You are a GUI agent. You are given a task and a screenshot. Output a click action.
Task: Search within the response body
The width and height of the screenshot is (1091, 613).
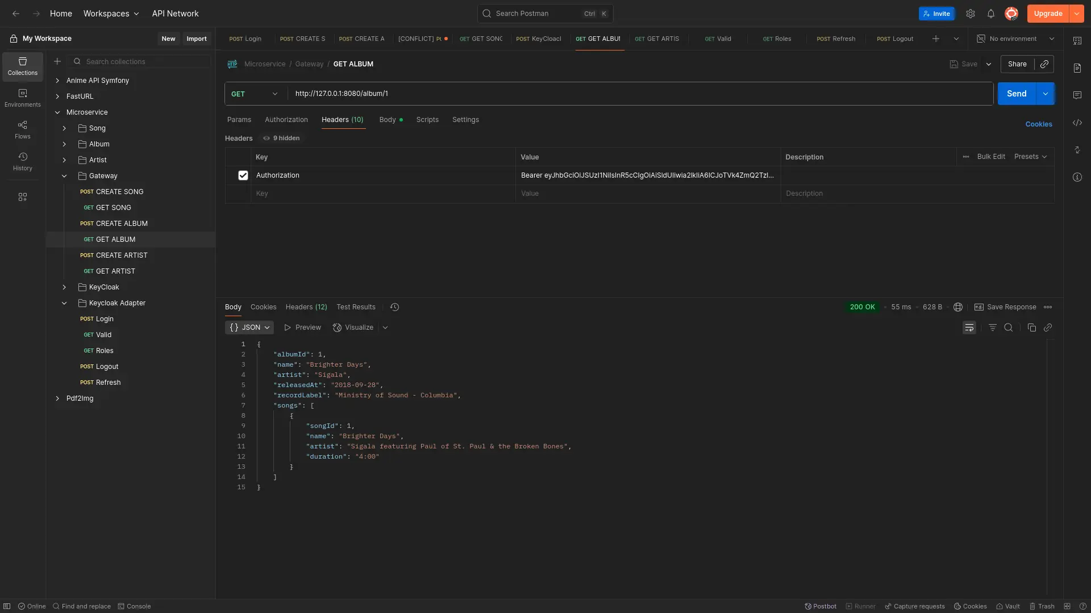pos(1009,328)
